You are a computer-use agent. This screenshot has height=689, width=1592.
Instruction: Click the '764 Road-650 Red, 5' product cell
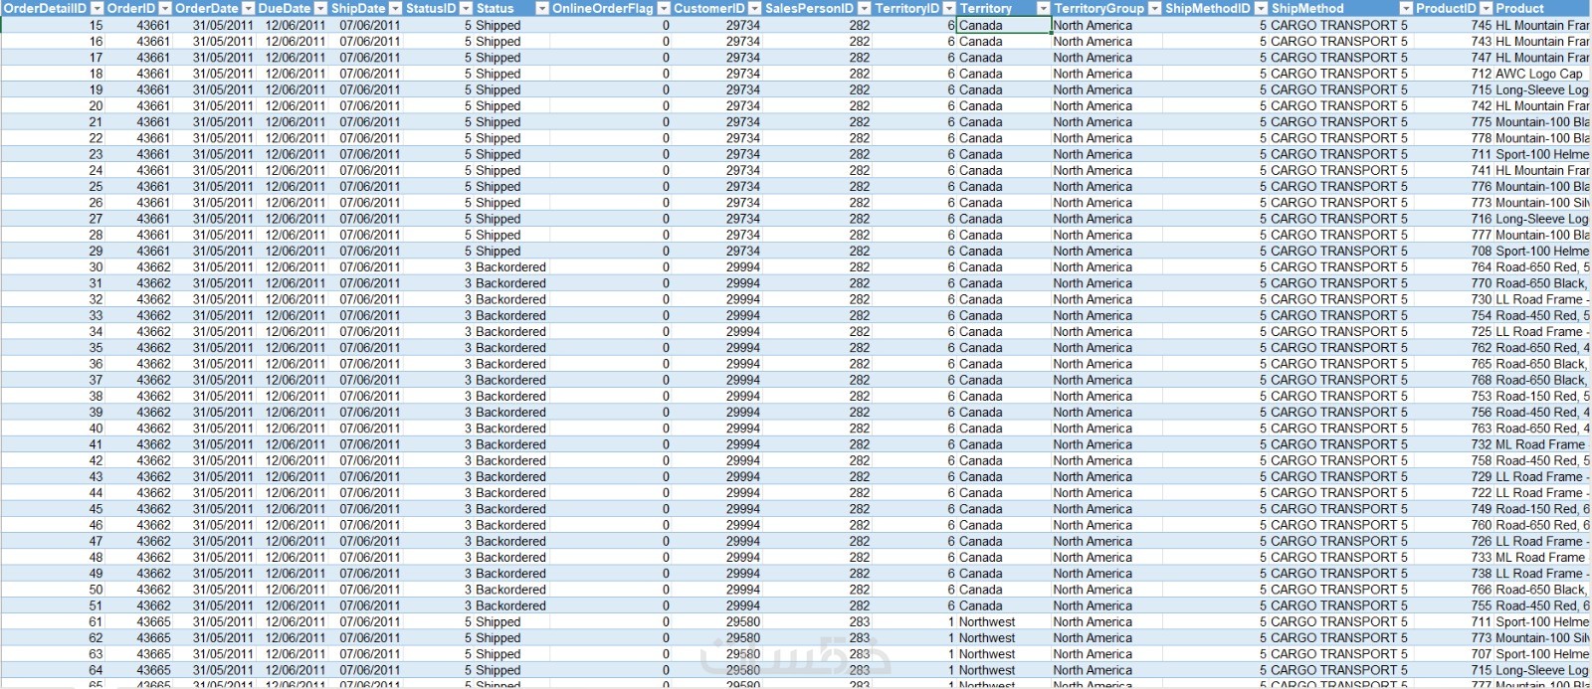[x=1530, y=266]
